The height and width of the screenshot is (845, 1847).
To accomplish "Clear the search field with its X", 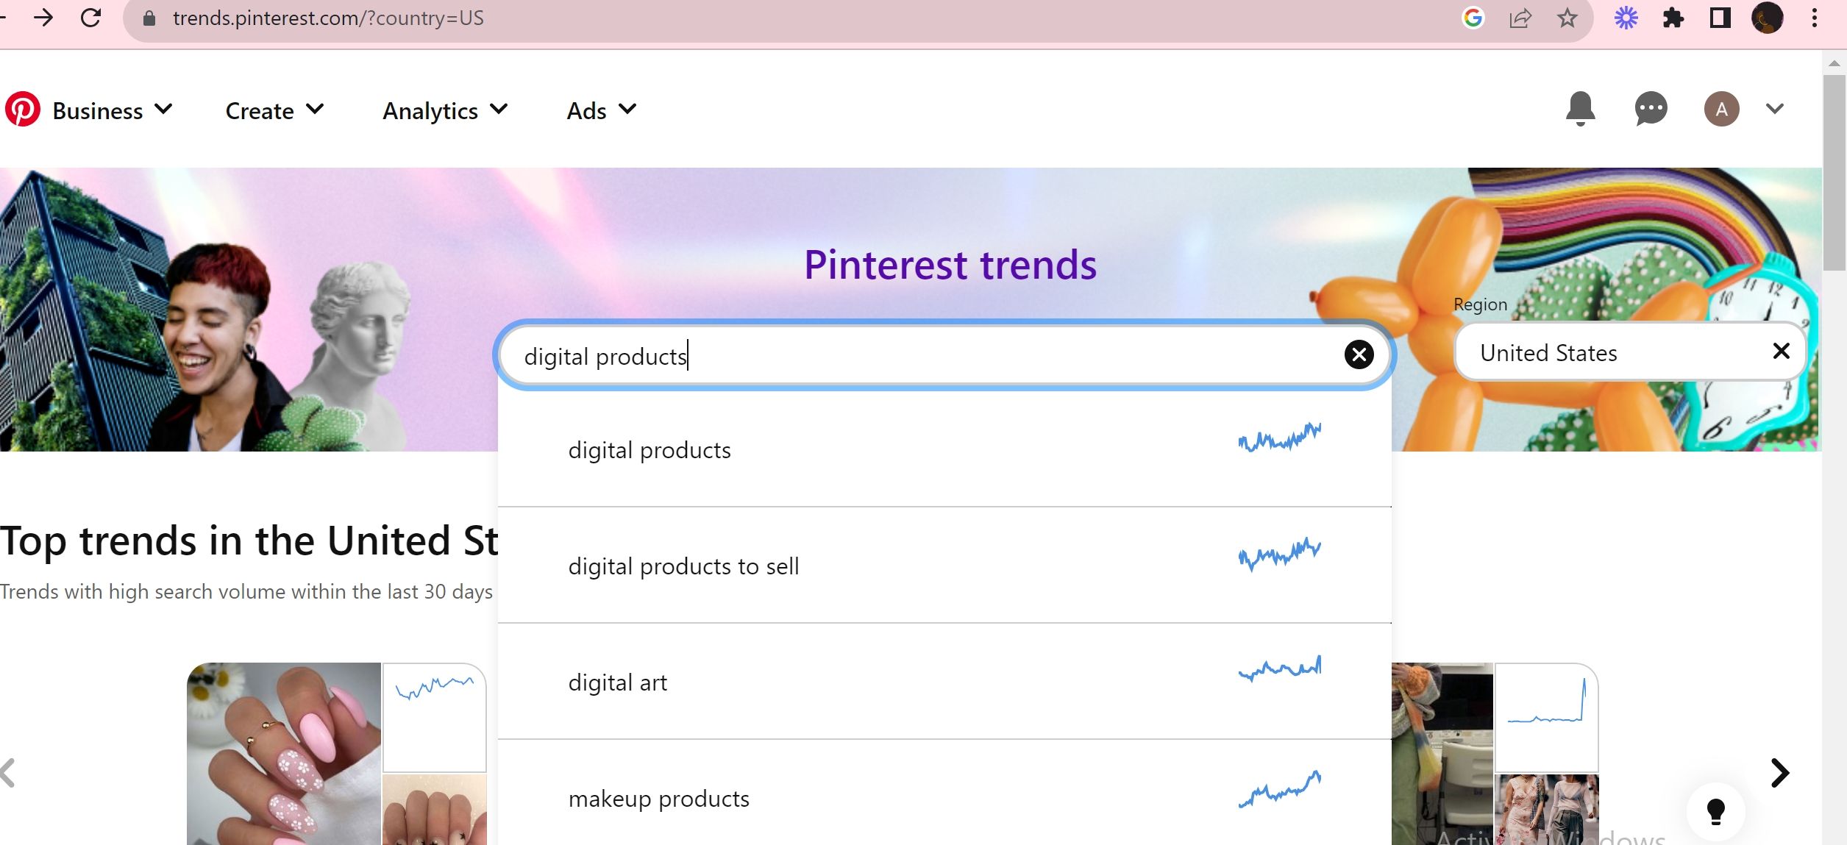I will click(1359, 355).
